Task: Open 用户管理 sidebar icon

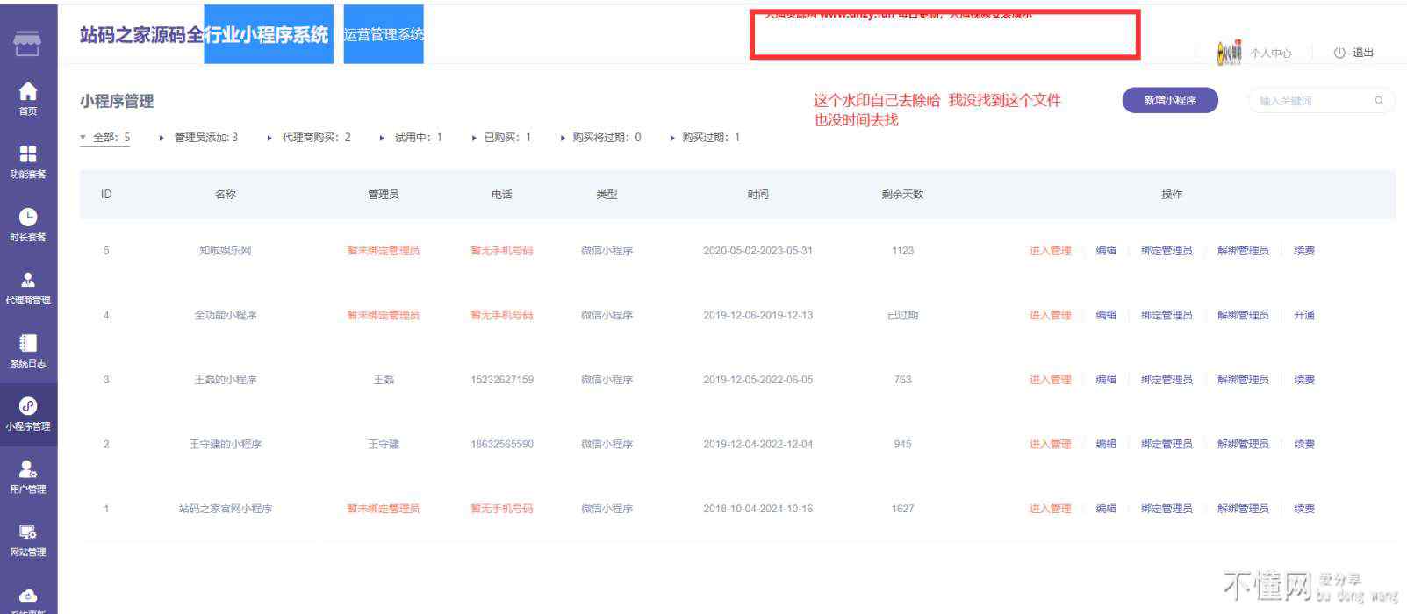Action: (x=28, y=469)
